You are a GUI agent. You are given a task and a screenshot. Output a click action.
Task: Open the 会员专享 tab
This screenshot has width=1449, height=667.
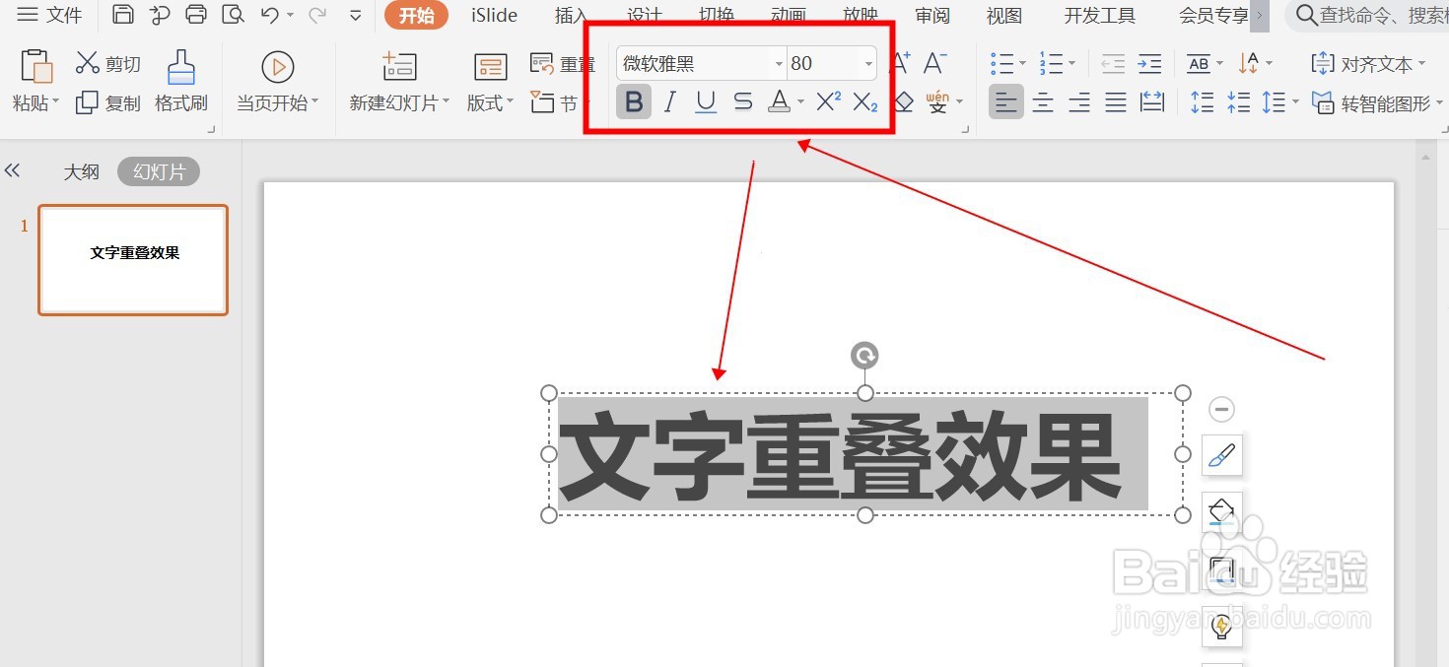tap(1213, 15)
